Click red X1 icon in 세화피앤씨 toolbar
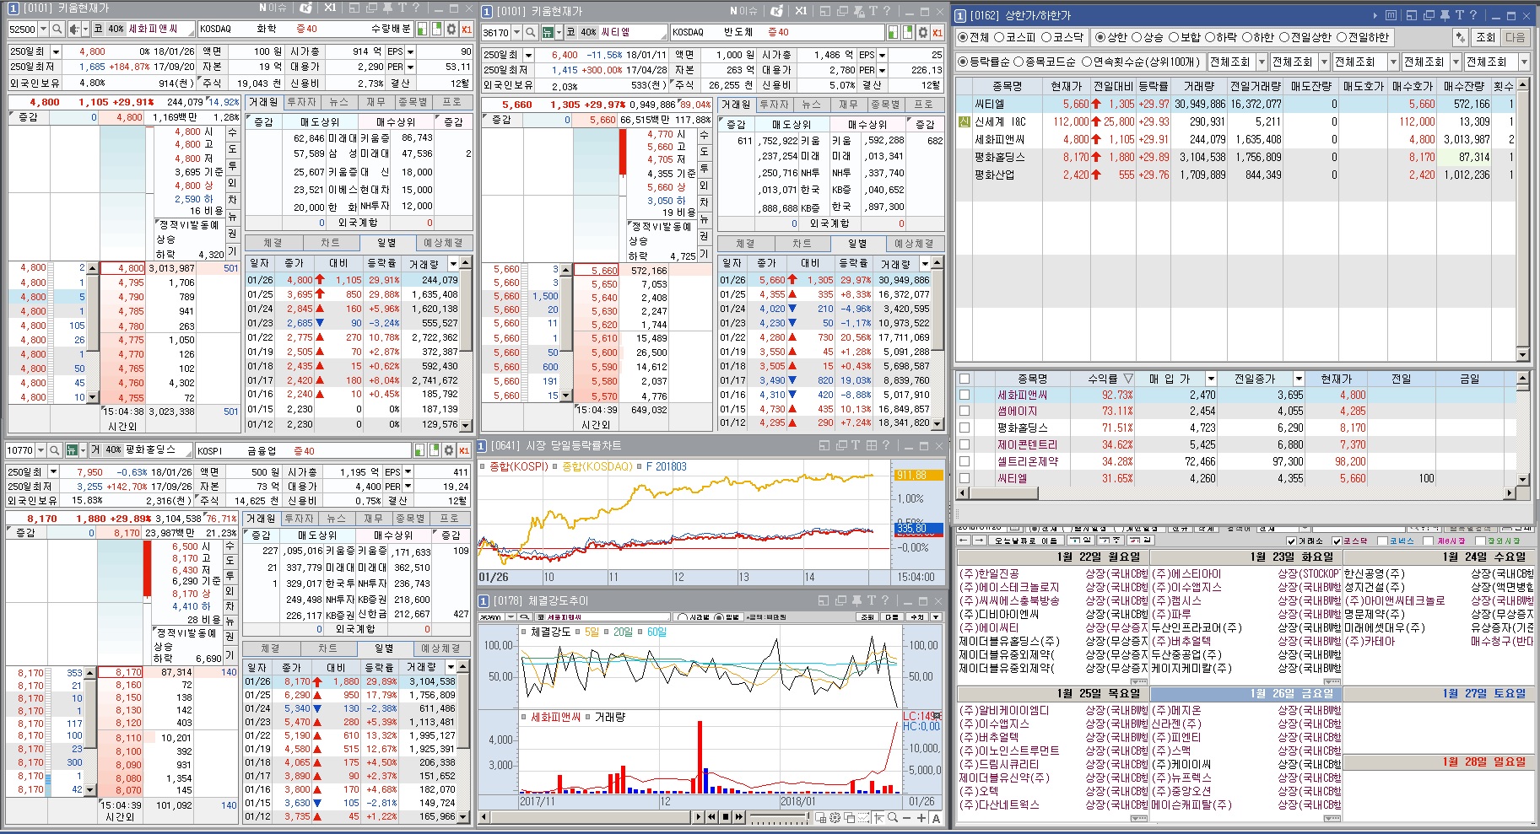 [466, 29]
